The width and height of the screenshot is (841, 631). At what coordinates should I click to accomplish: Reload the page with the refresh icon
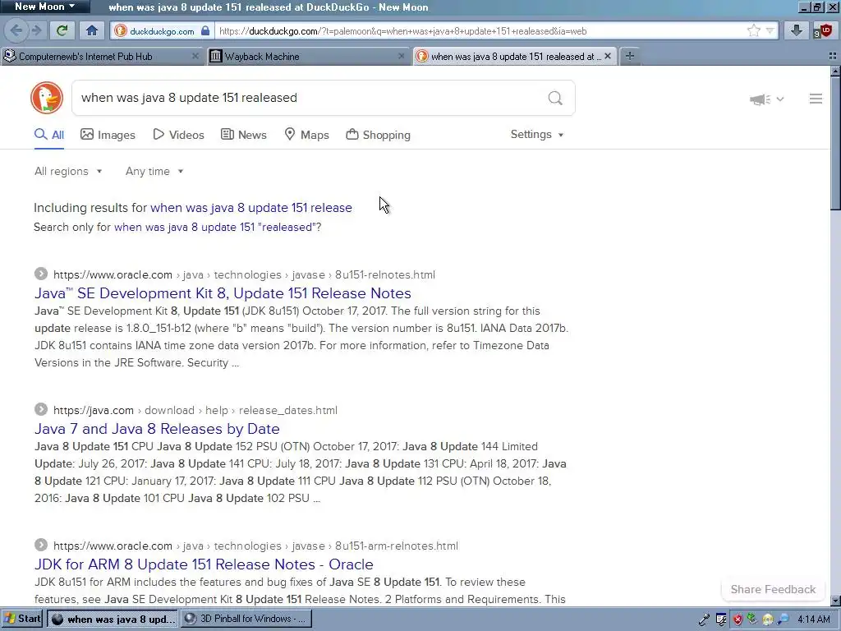click(x=62, y=30)
